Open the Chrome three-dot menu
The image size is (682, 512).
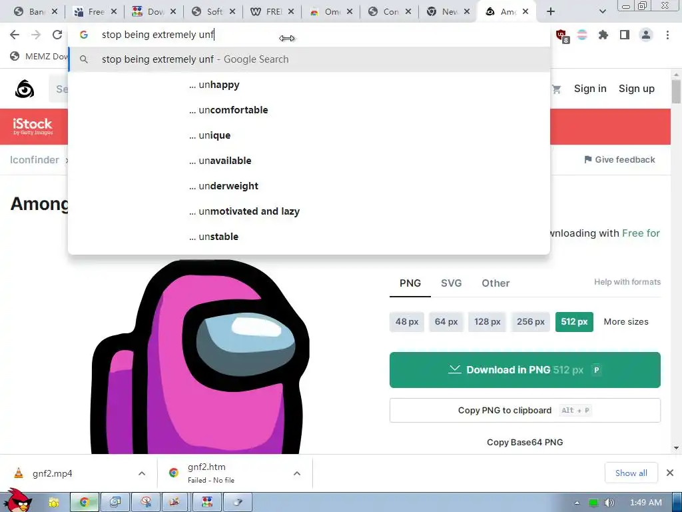[x=667, y=35]
